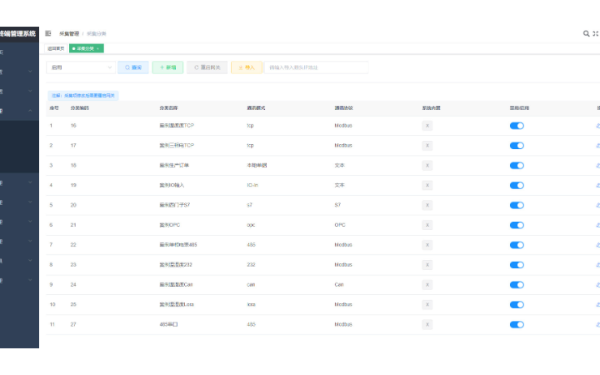The width and height of the screenshot is (600, 375).
Task: Click the X tag in row code 21
Action: (x=427, y=225)
